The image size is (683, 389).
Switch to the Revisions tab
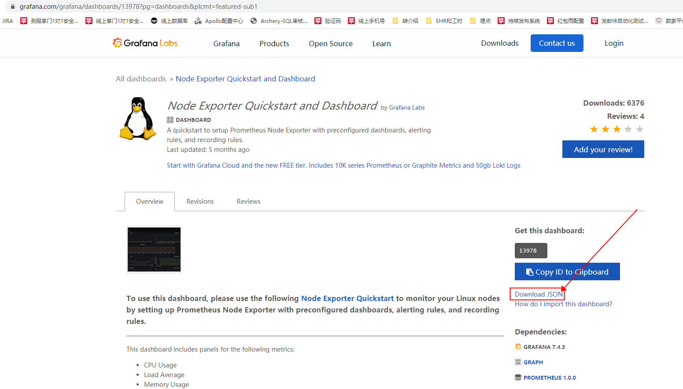click(200, 202)
